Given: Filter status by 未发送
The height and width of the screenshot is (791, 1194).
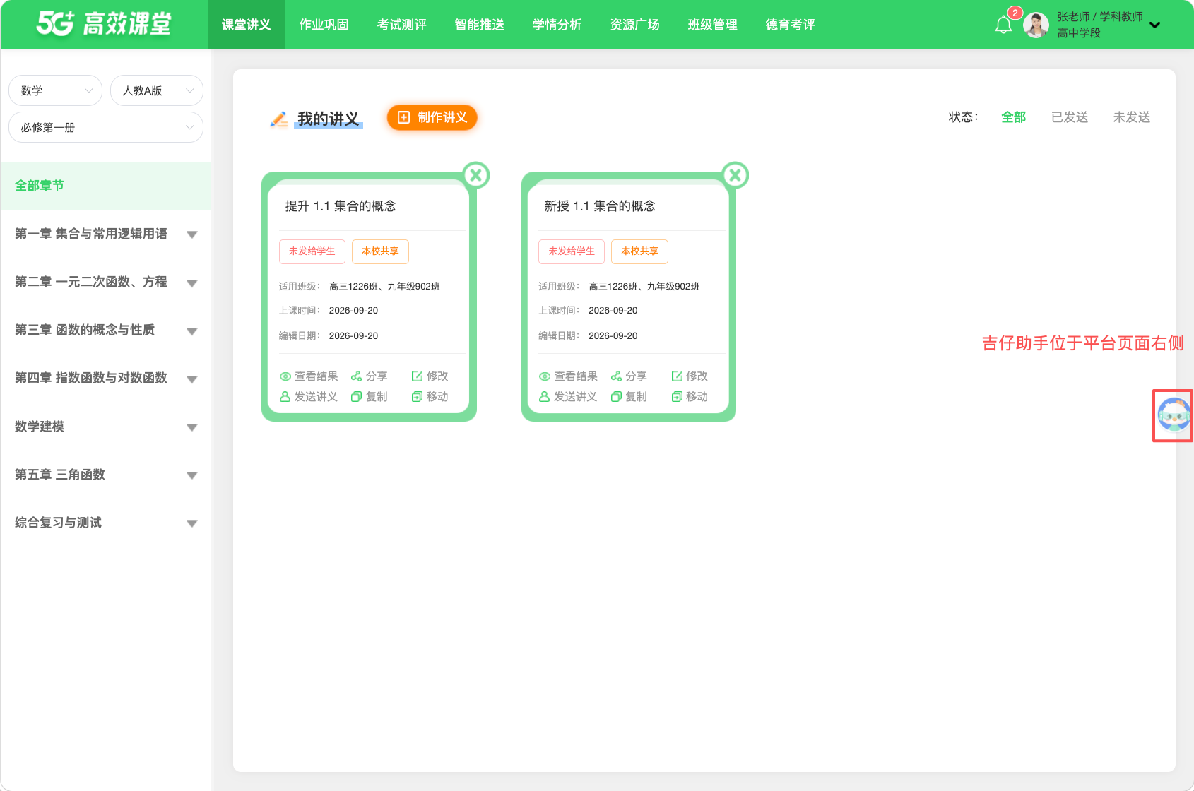Looking at the screenshot, I should pyautogui.click(x=1132, y=117).
